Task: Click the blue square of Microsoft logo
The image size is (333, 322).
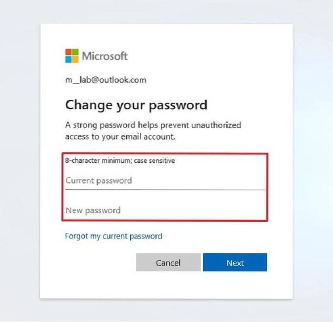Action: click(x=68, y=59)
